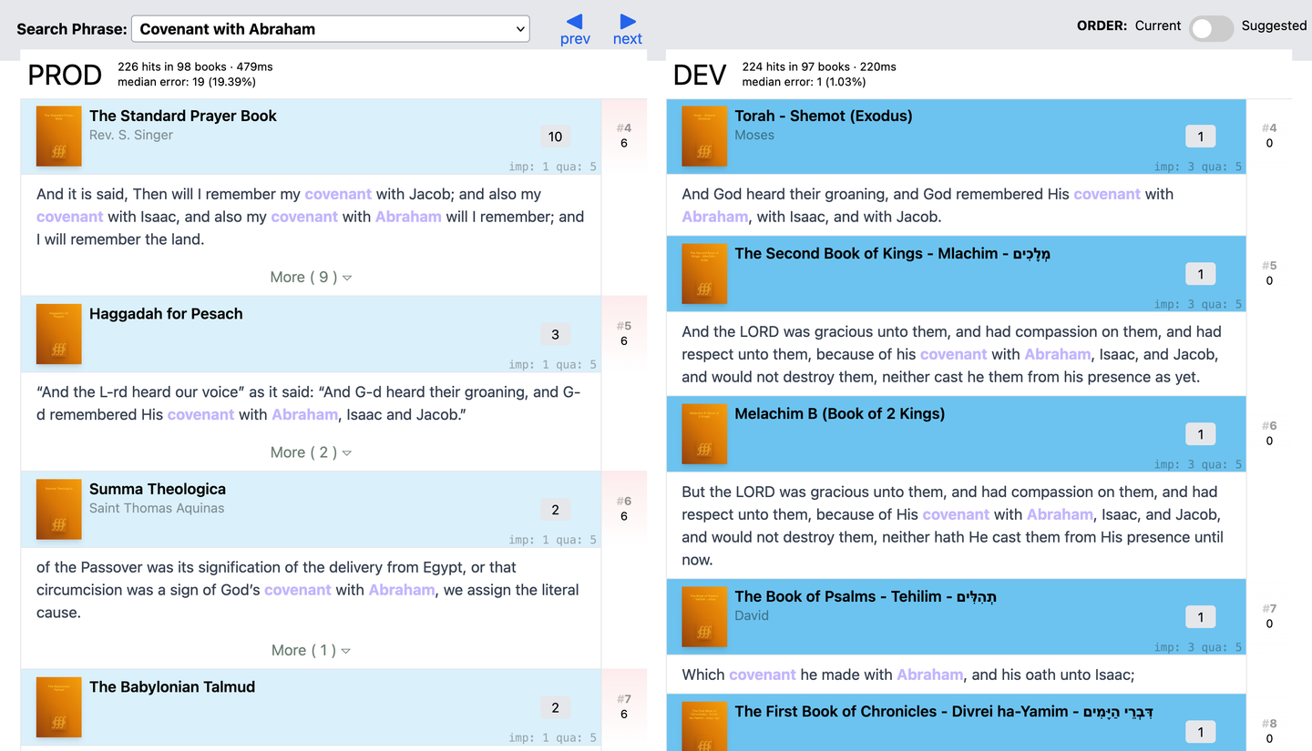
Task: Expand More (1) under Summa Theologica
Action: pyautogui.click(x=311, y=650)
